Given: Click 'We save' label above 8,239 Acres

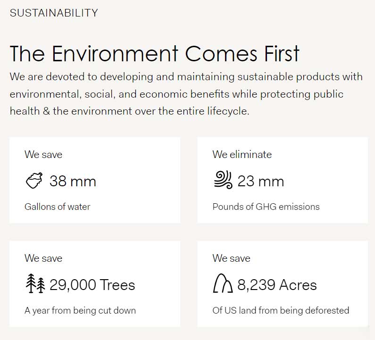Looking at the screenshot, I should click(231, 258).
